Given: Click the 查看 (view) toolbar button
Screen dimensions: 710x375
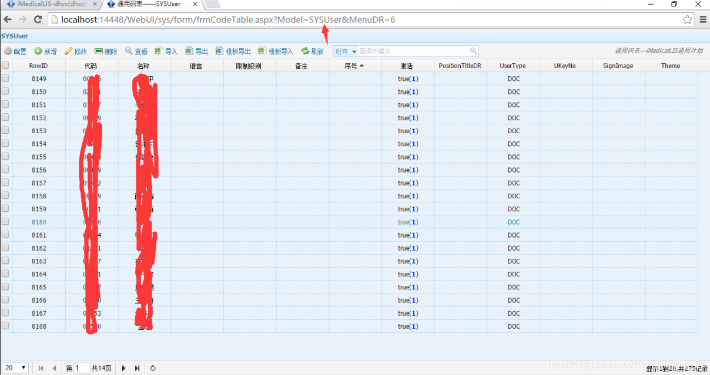Looking at the screenshot, I should (x=136, y=52).
